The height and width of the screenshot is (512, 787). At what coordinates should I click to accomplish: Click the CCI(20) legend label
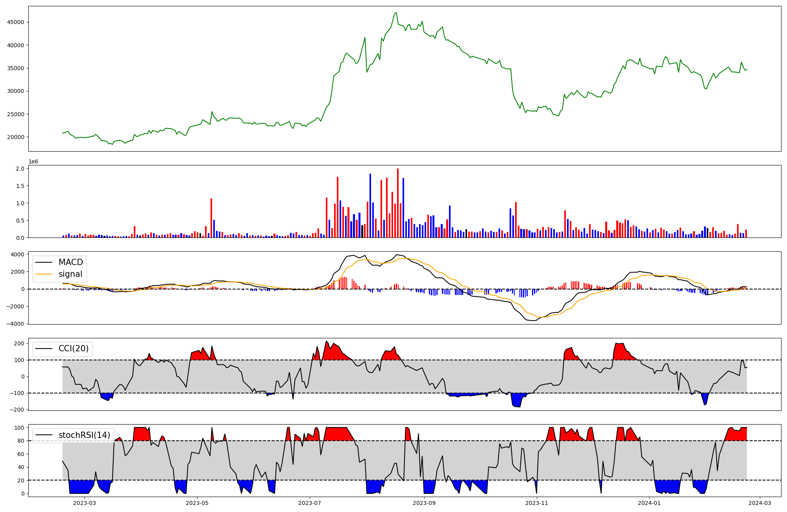click(73, 349)
